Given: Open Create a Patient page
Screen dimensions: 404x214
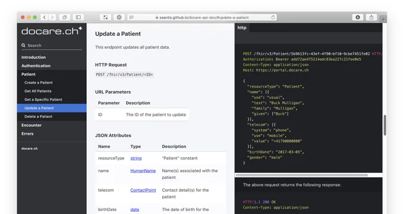Looking at the screenshot, I should tap(39, 83).
